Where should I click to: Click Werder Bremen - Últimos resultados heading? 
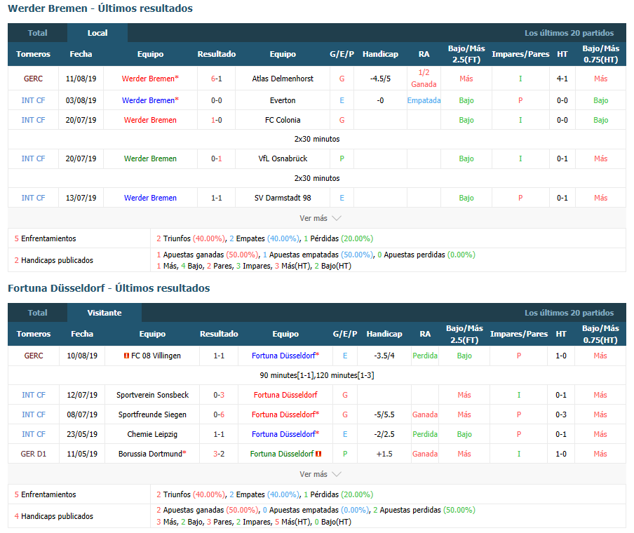[x=100, y=8]
